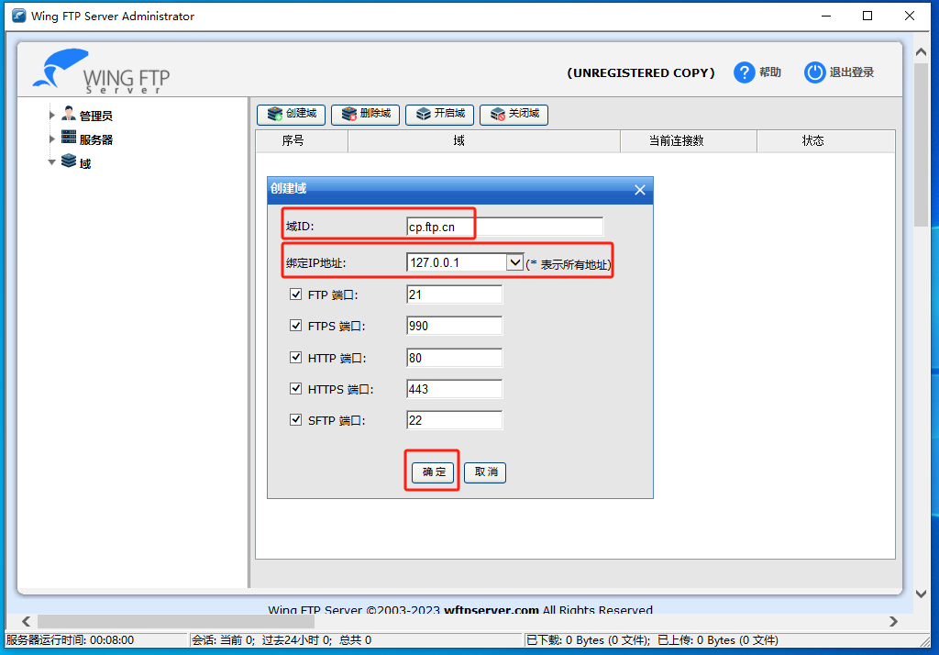Click the 退出登录 logout link
The image size is (939, 655).
click(852, 72)
